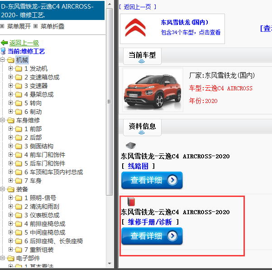Expand the 2 清洗和雨刮 node

10,206
